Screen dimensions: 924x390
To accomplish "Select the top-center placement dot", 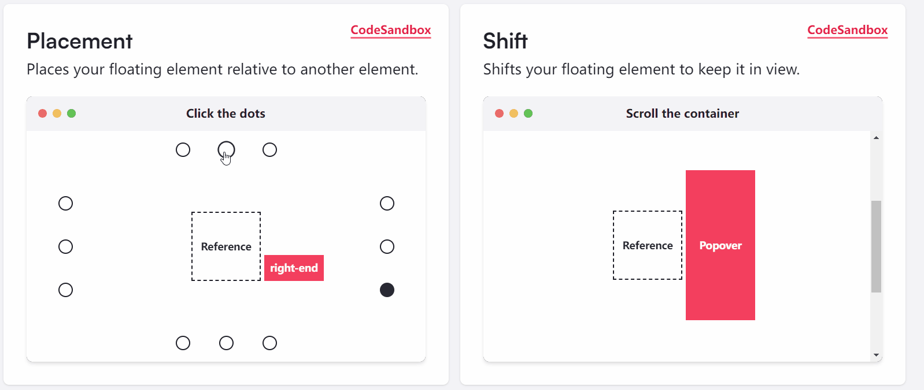I will click(x=226, y=149).
